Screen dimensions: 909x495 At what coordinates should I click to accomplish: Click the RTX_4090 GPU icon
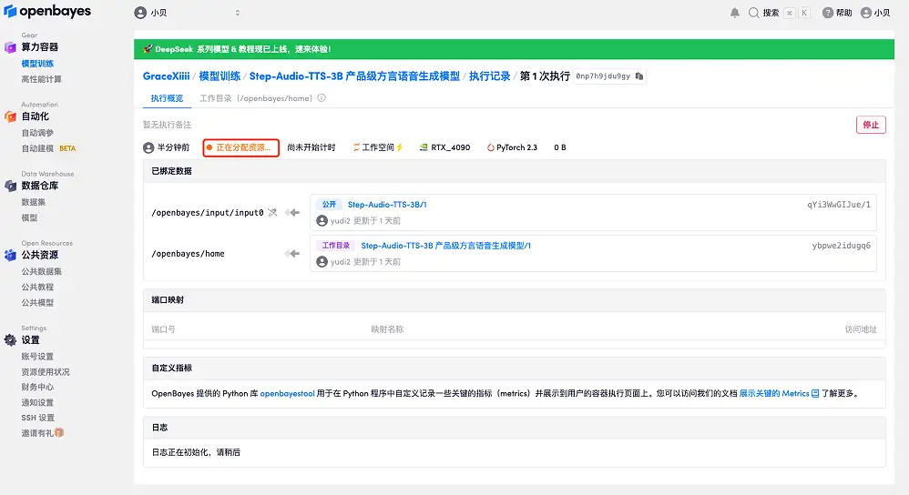(424, 147)
